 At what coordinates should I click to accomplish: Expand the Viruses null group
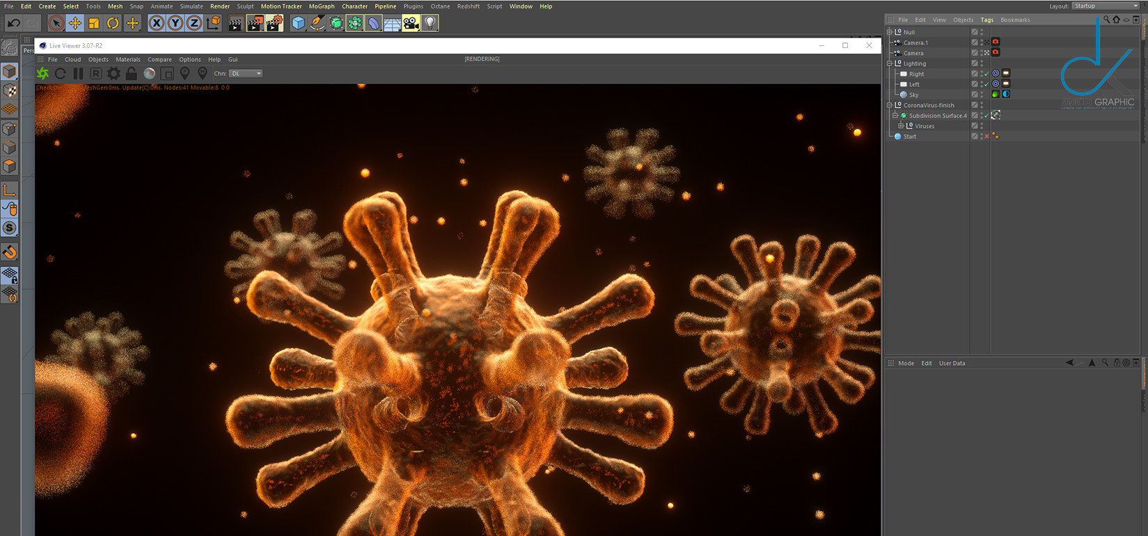coord(901,126)
